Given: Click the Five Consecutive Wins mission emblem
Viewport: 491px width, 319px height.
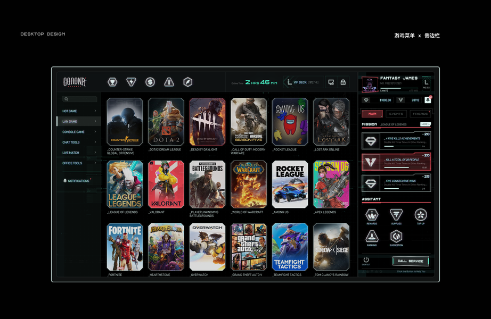Looking at the screenshot, I should point(371,183).
